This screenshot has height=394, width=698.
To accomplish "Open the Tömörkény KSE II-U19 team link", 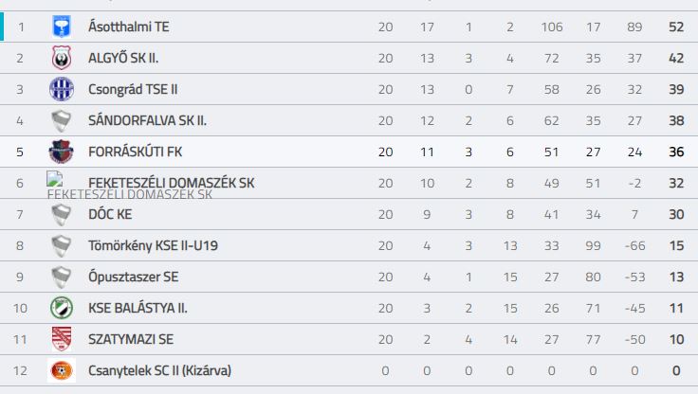I will point(153,245).
